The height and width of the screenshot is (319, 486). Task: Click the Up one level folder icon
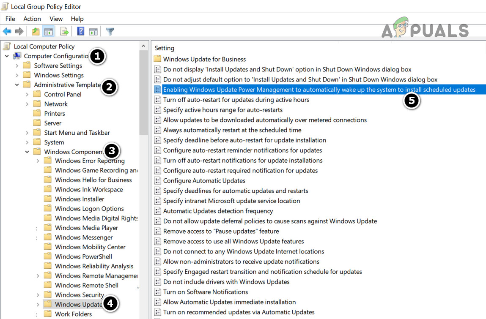point(36,31)
